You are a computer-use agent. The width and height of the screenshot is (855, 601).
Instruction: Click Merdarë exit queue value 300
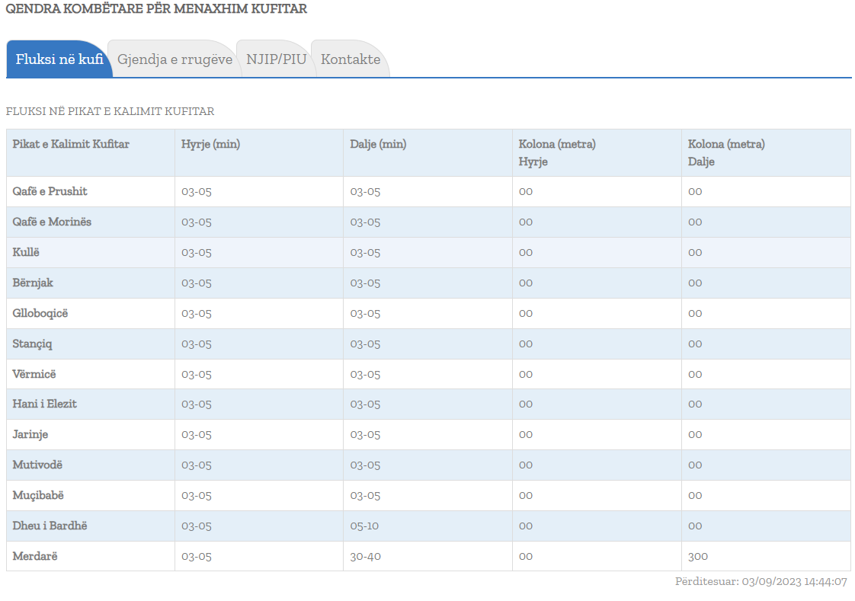click(698, 556)
